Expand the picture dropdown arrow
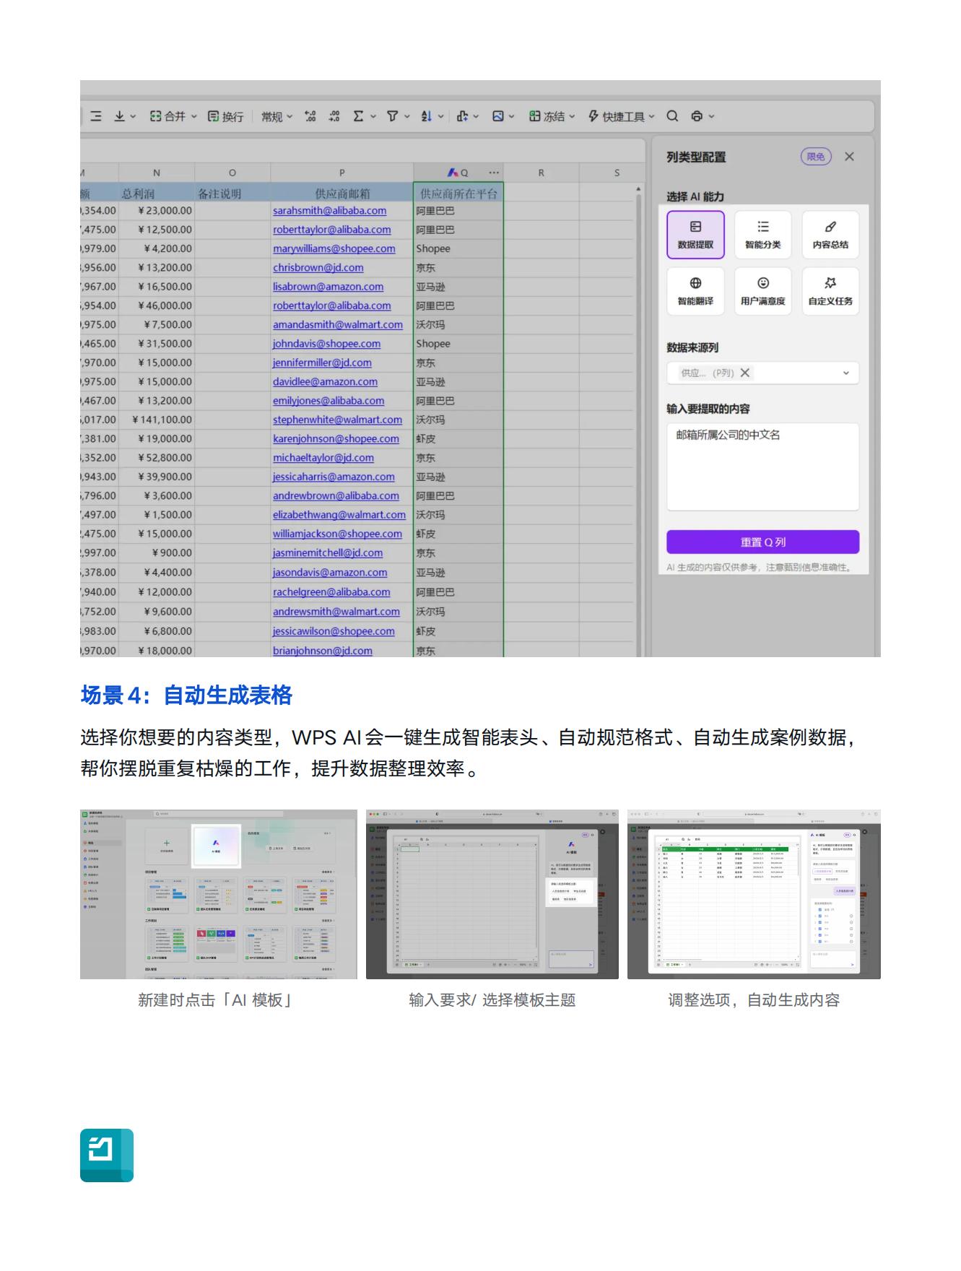Image resolution: width=961 pixels, height=1271 pixels. (x=512, y=116)
